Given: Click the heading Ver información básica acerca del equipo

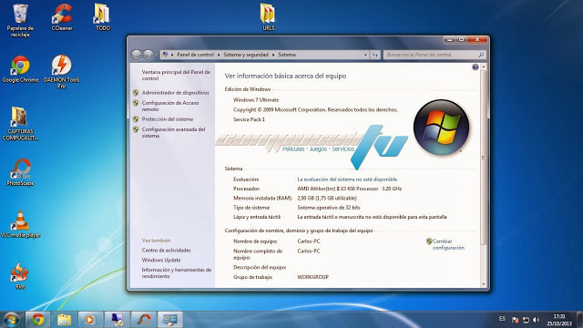Looking at the screenshot, I should pyautogui.click(x=285, y=76).
